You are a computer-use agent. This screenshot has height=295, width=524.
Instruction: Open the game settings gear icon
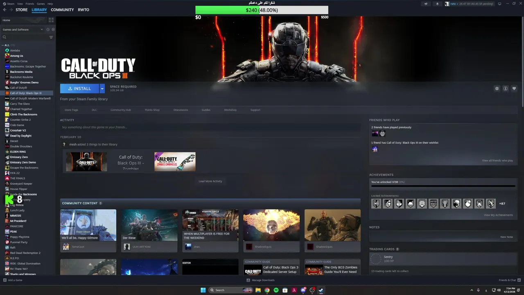pyautogui.click(x=497, y=88)
